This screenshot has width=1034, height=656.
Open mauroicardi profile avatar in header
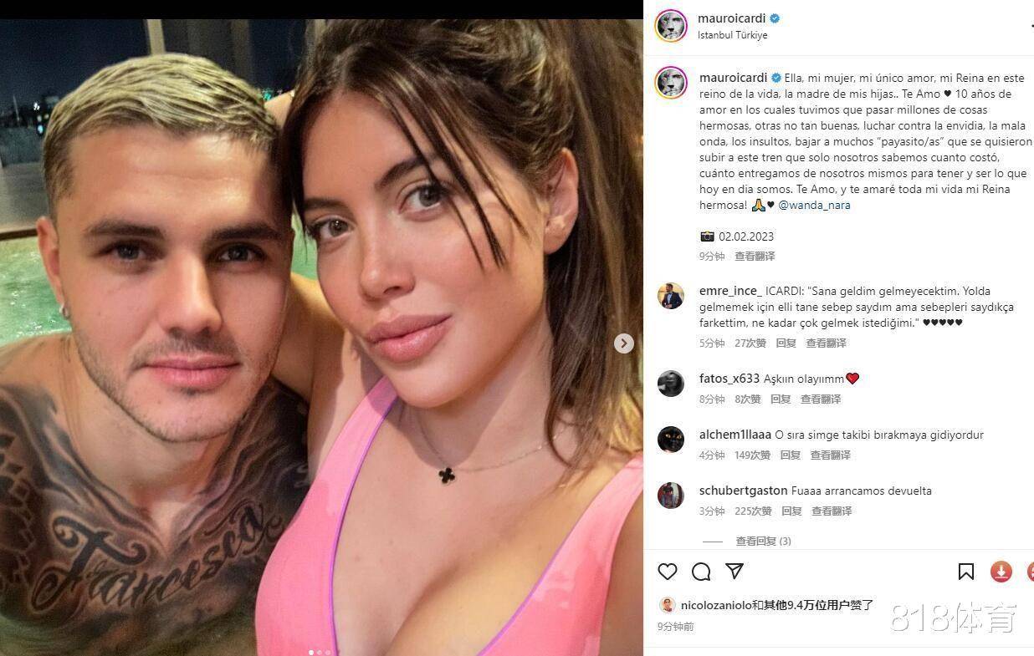pyautogui.click(x=671, y=26)
